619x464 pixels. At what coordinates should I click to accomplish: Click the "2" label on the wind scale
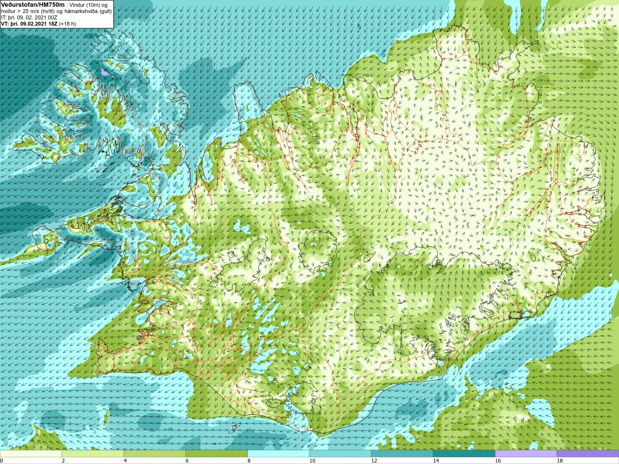(x=63, y=461)
